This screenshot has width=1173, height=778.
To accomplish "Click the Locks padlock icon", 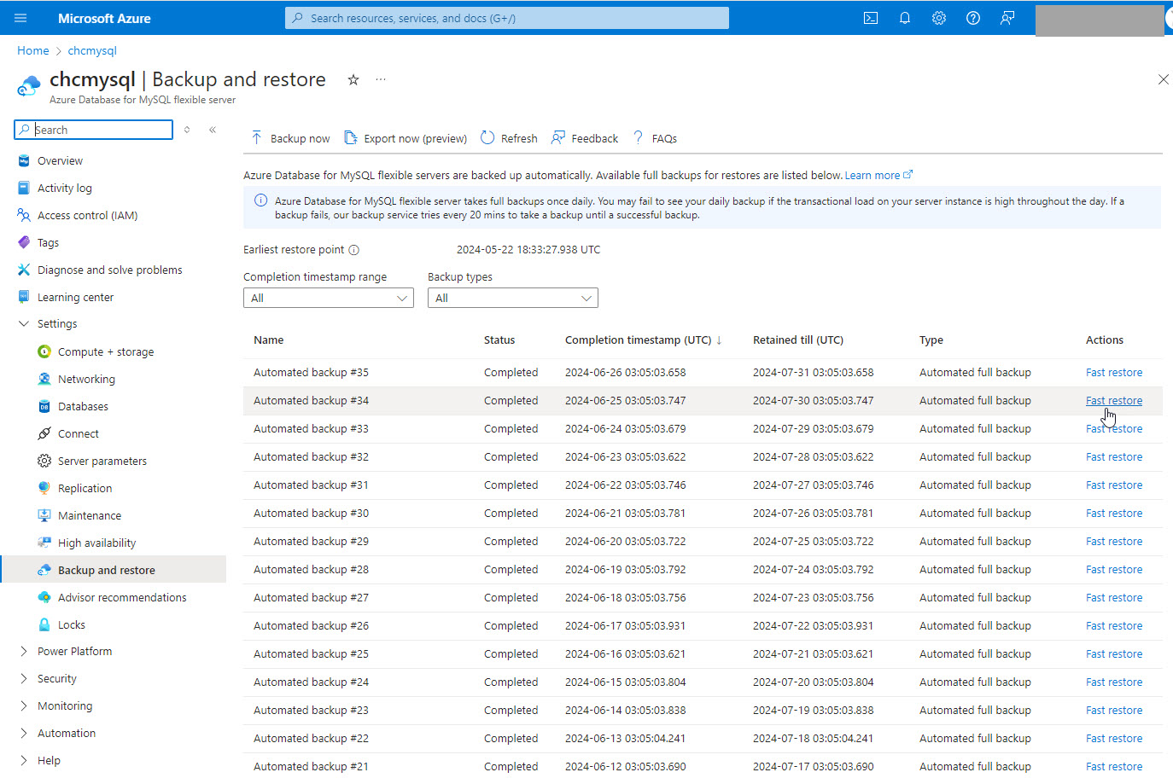I will pos(44,624).
